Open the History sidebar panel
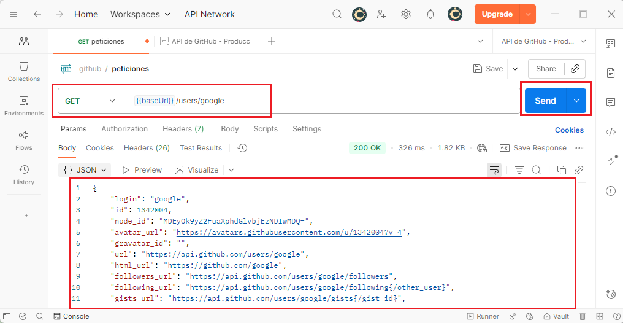Image resolution: width=623 pixels, height=323 pixels. click(24, 174)
